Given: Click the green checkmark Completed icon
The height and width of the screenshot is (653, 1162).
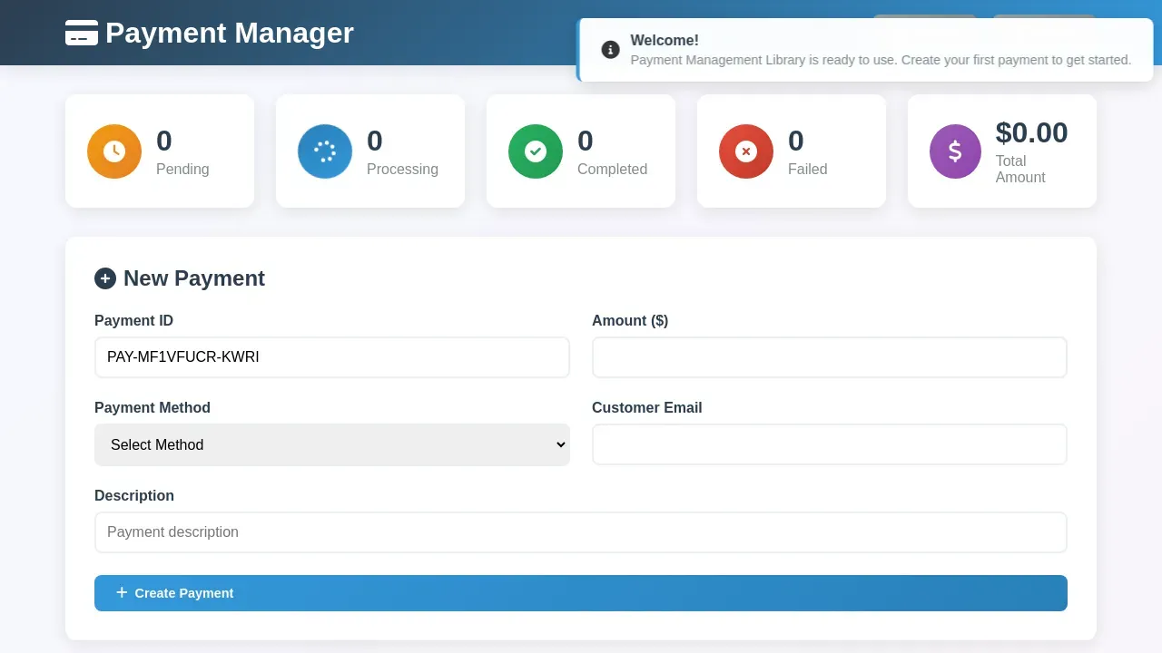Looking at the screenshot, I should [x=535, y=151].
